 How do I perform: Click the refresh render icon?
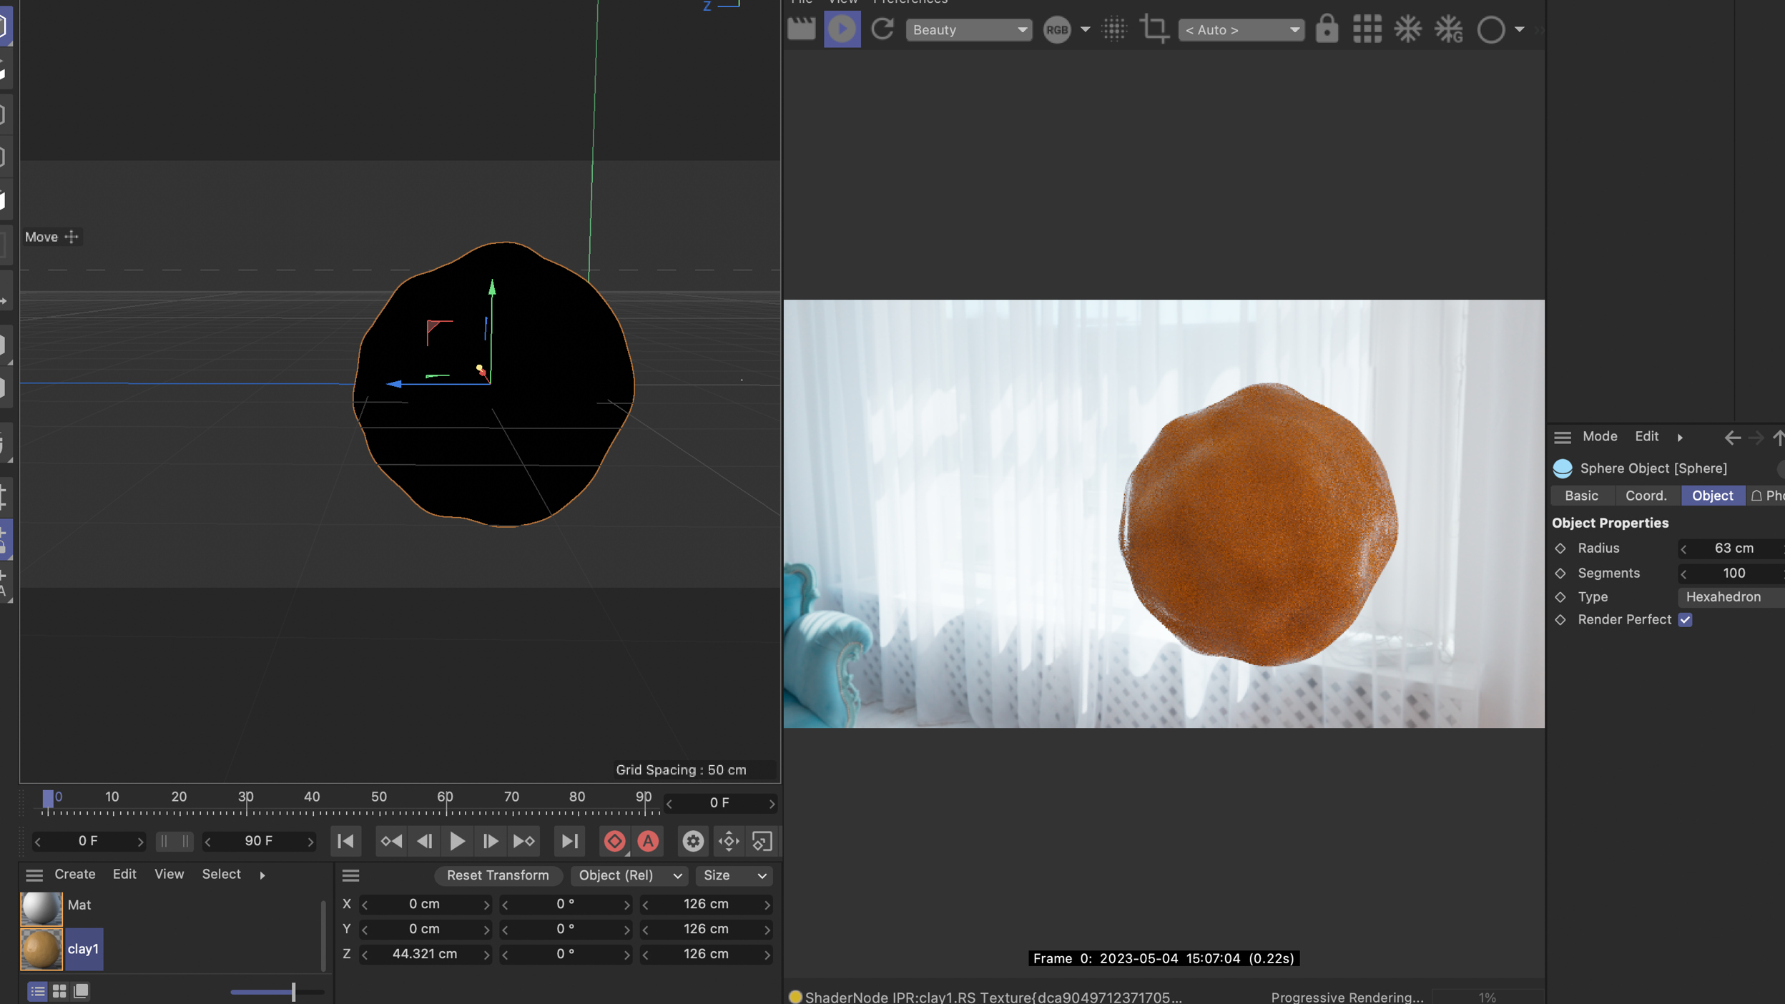coord(882,29)
